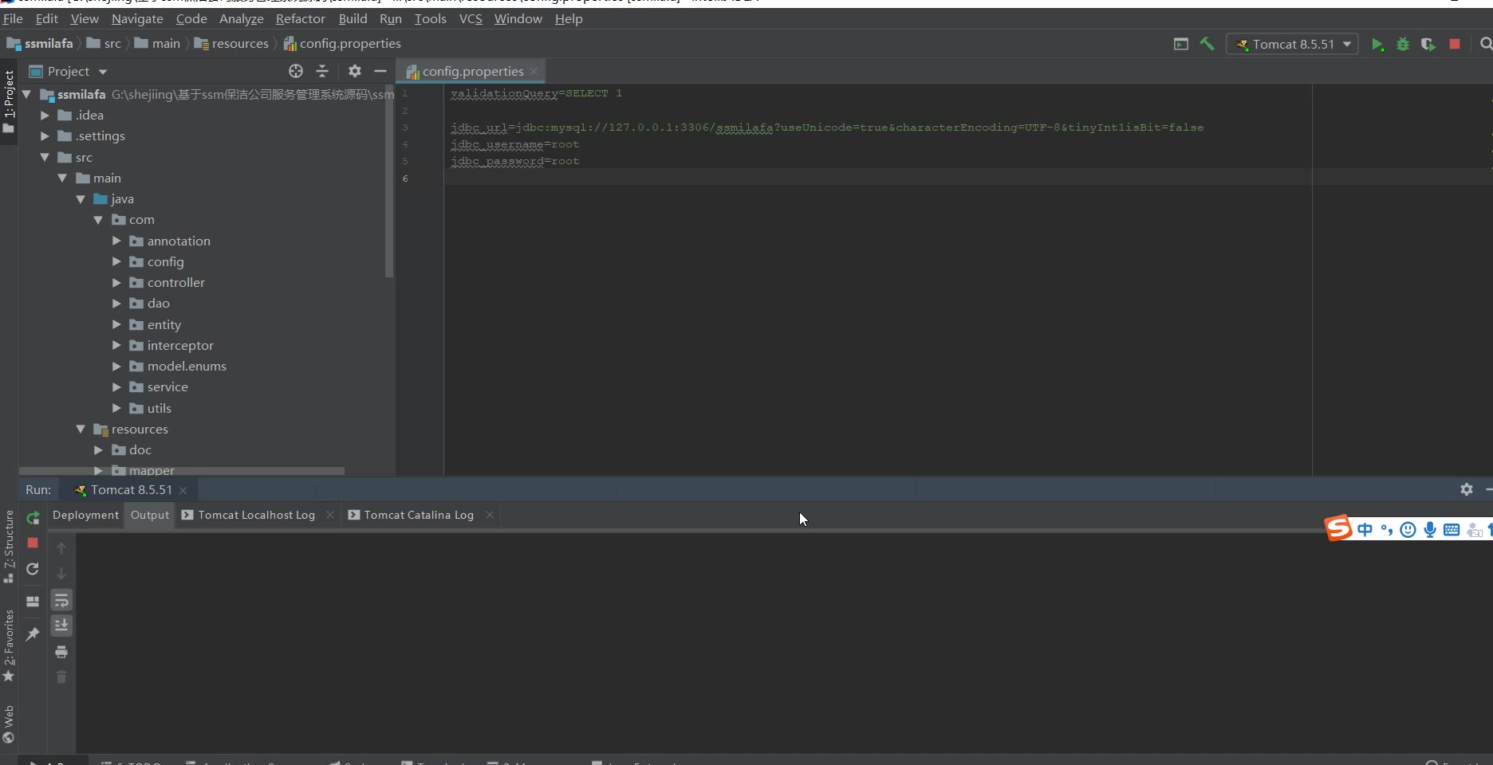
Task: Click the green Run button in toolbar
Action: (x=1377, y=45)
